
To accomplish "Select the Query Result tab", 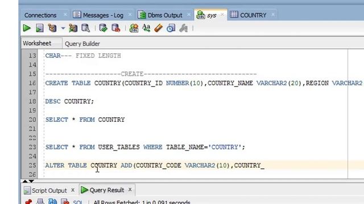I will coord(107,190).
